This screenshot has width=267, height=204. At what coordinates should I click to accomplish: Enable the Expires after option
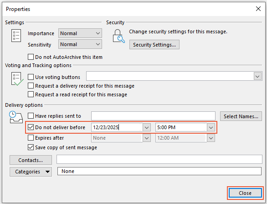(31, 138)
